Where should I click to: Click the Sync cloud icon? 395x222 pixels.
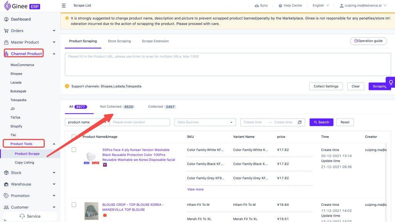pyautogui.click(x=257, y=5)
